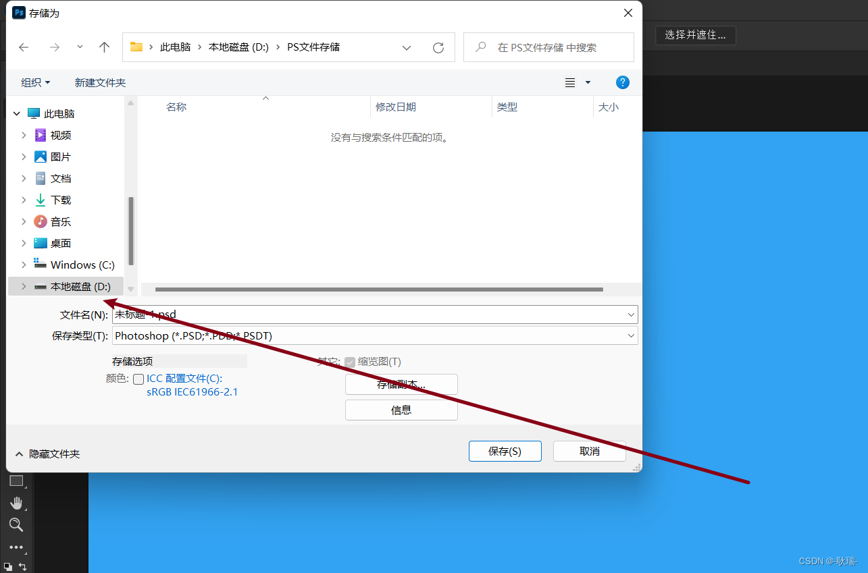Click 此电脑 in the address breadcrumb
Screen dimensions: 868x573
pyautogui.click(x=175, y=47)
